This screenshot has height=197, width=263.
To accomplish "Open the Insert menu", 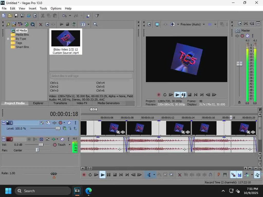I will [32, 8].
